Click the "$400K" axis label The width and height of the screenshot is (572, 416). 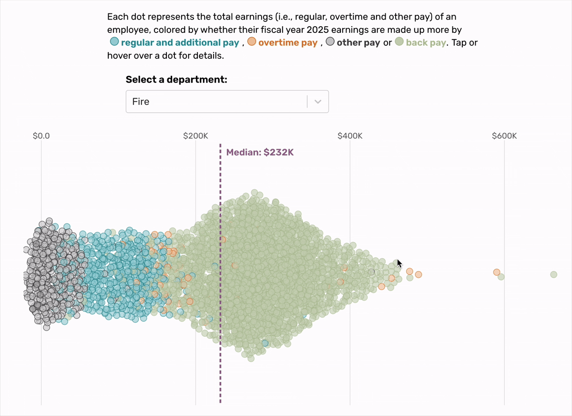click(x=350, y=135)
